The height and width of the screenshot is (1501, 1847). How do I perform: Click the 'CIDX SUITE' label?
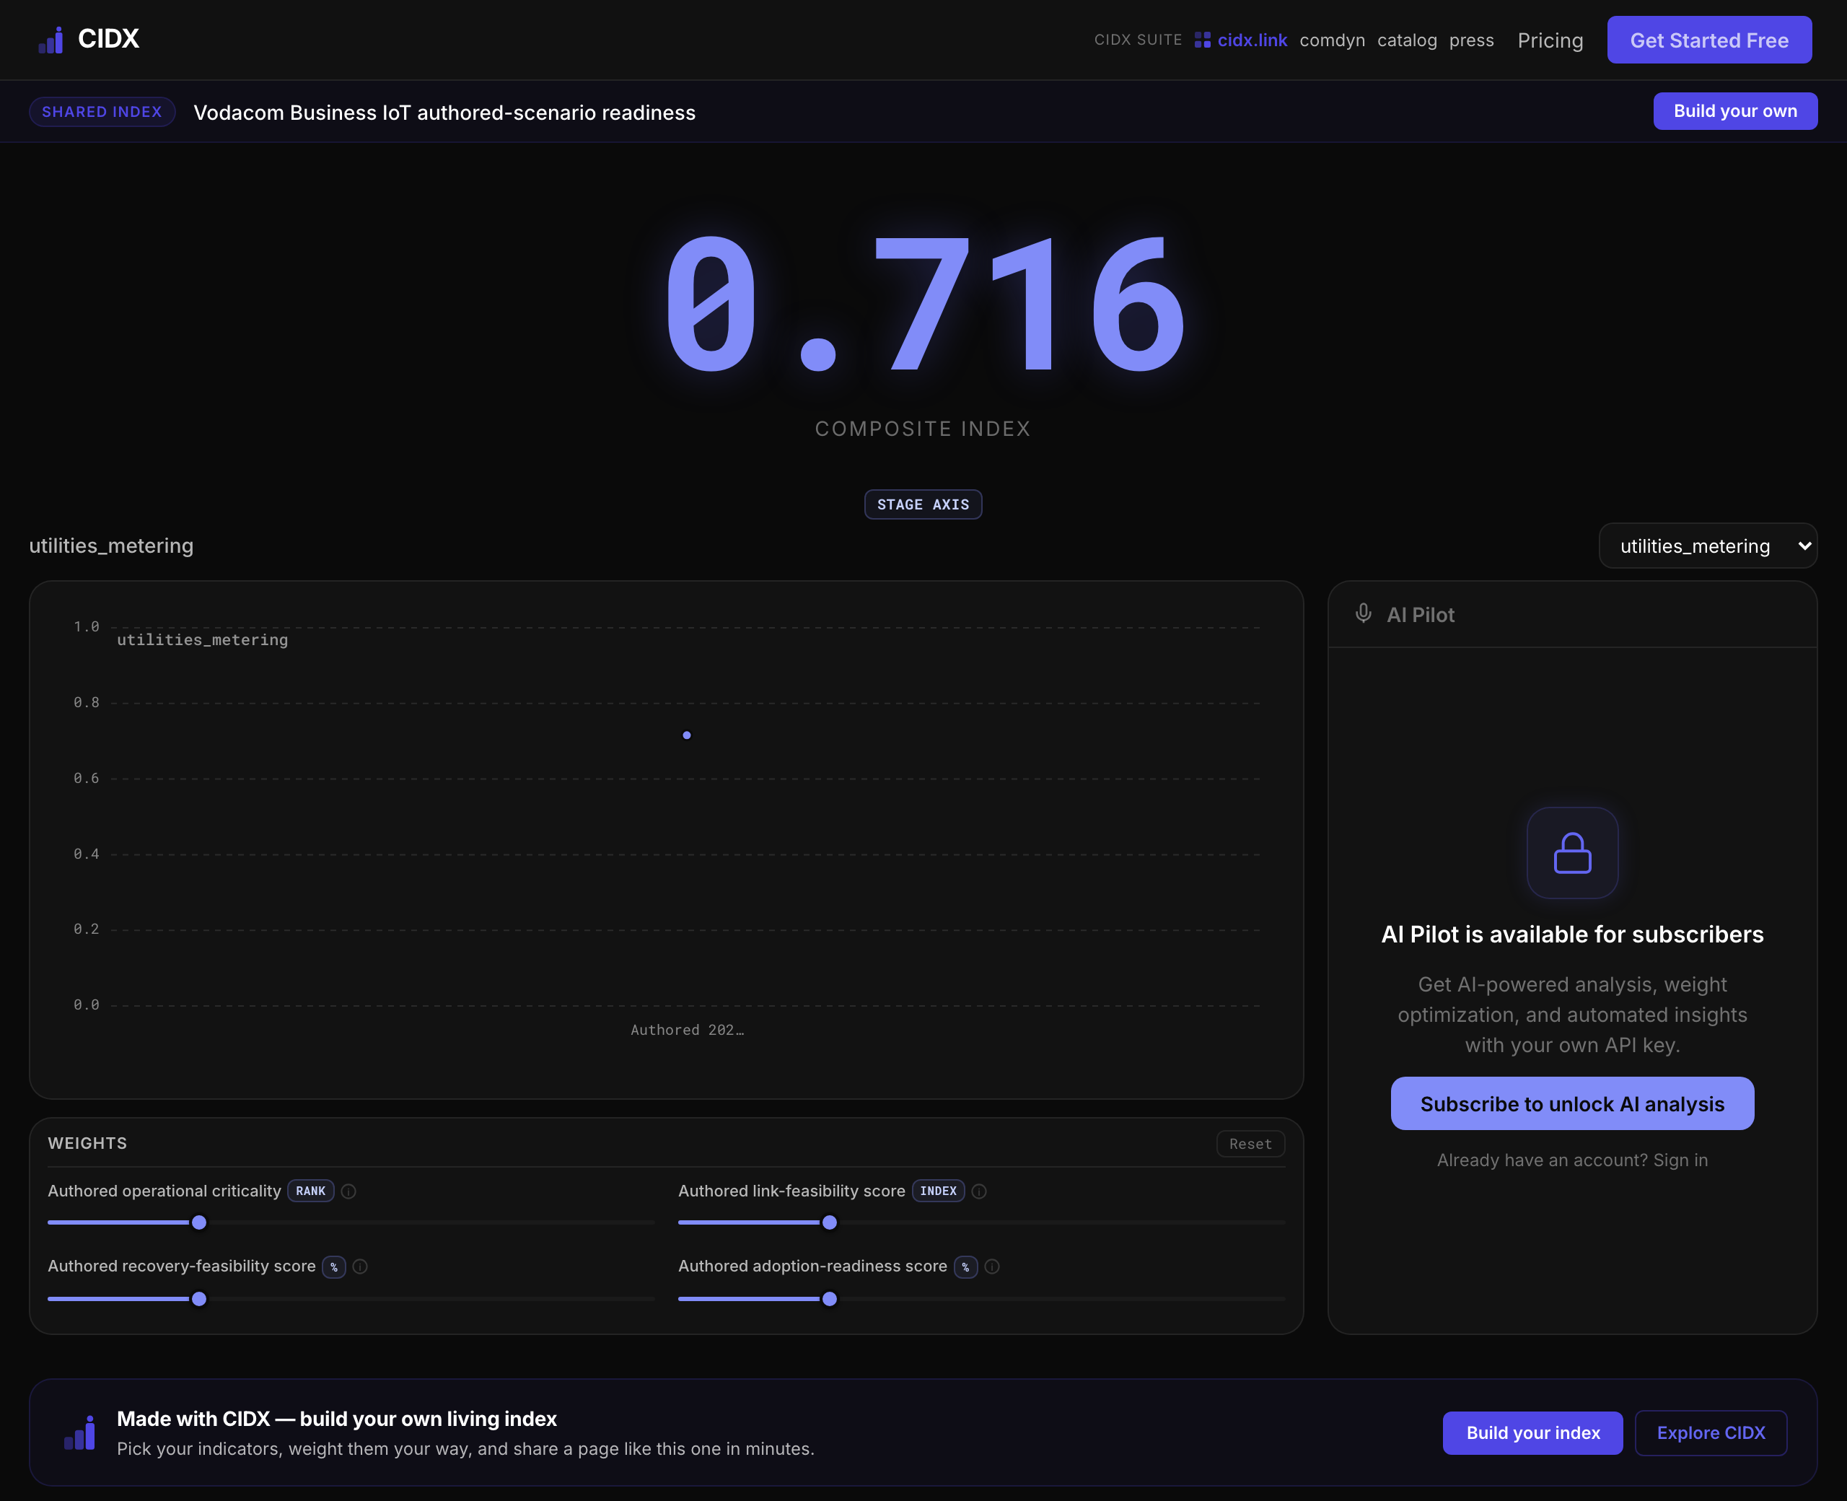1139,40
